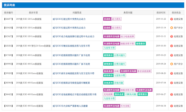186x112 pixels.
Task: Click the red status icon for complaint 417690
Action: click(171, 55)
